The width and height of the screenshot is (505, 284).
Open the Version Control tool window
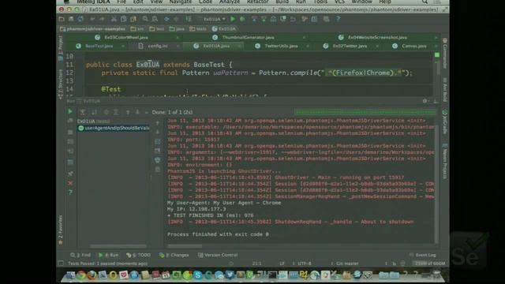pyautogui.click(x=218, y=255)
